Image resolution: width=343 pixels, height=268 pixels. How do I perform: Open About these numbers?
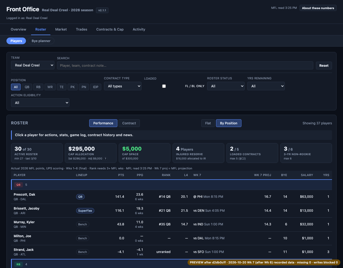[x=318, y=8]
